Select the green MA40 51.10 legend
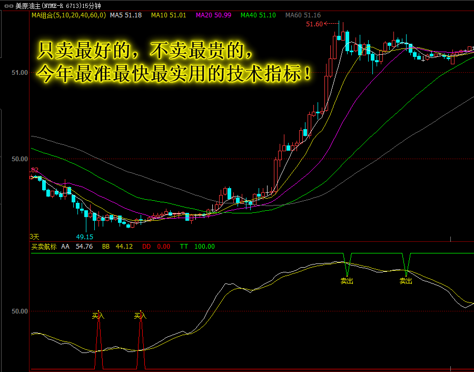The width and height of the screenshot is (474, 372). click(258, 16)
